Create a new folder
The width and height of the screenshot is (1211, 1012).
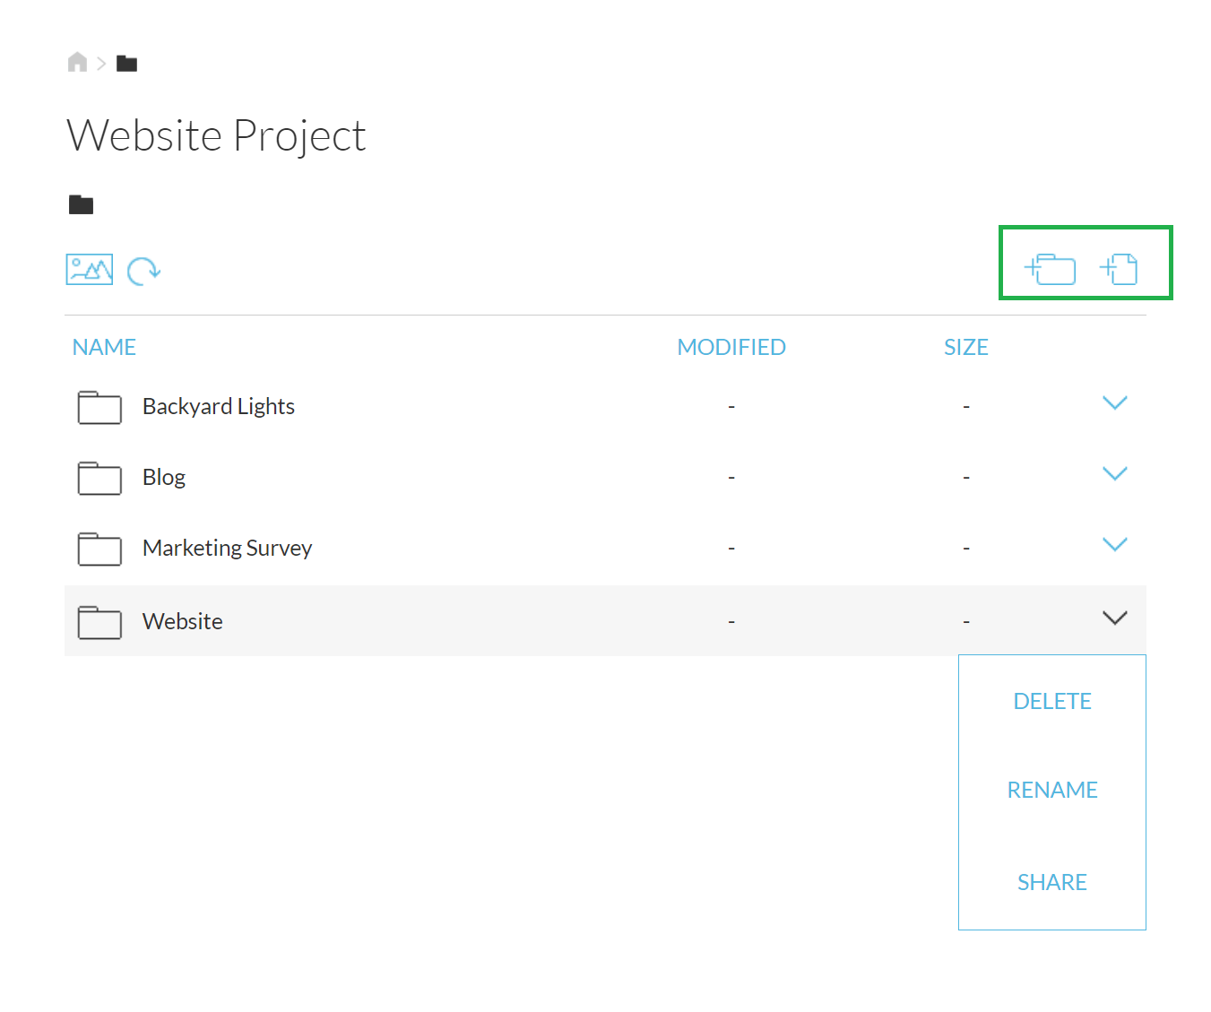coord(1051,268)
